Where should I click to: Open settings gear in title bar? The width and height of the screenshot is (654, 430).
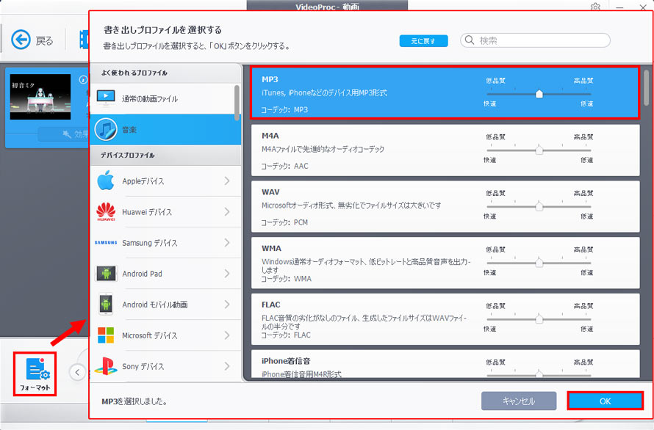coord(595,7)
